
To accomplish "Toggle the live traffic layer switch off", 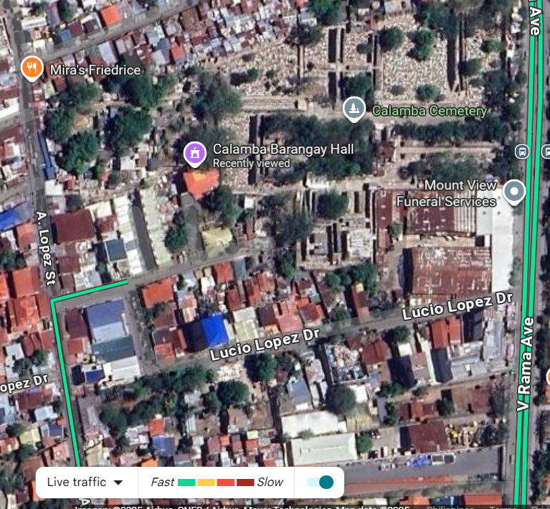I will 320,482.
